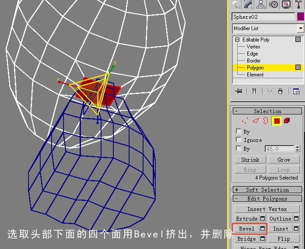This screenshot has height=249, width=305.
Task: Open the Hierarchy panel tab
Action: [x=261, y=4]
